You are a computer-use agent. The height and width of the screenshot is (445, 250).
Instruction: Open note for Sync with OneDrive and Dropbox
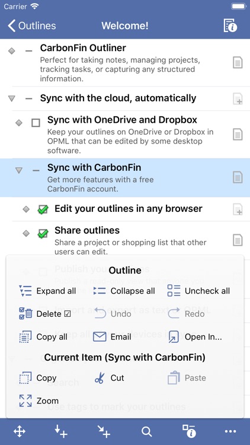click(238, 134)
